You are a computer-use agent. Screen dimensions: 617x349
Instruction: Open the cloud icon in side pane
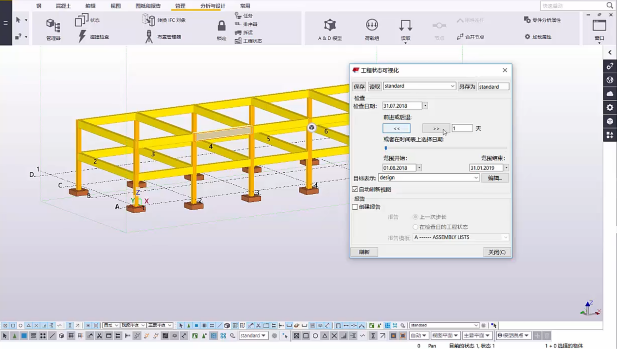tap(610, 94)
